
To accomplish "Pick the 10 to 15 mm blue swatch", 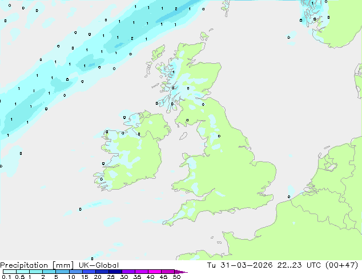I will [x=76, y=272].
